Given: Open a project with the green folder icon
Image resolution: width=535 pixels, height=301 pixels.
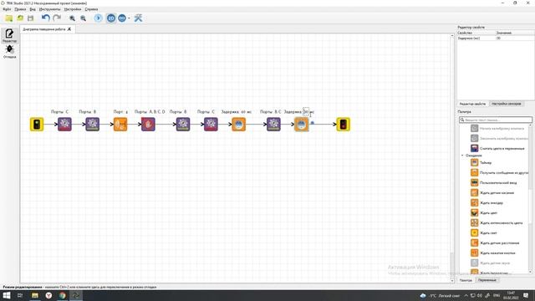Looking at the screenshot, I should pyautogui.click(x=20, y=18).
